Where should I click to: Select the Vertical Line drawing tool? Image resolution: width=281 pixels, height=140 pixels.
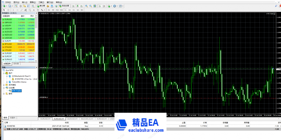(13, 10)
